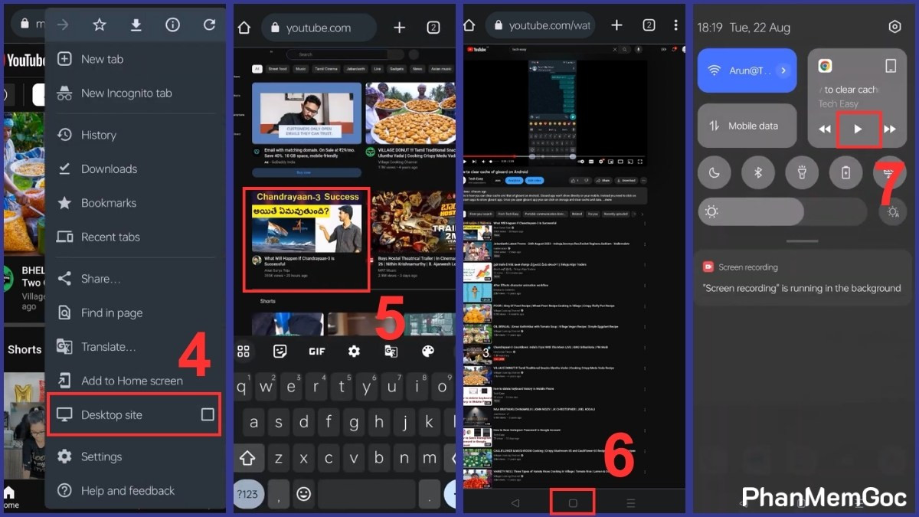Open the keyboard theme palette icon
Image resolution: width=919 pixels, height=517 pixels.
[x=427, y=351]
